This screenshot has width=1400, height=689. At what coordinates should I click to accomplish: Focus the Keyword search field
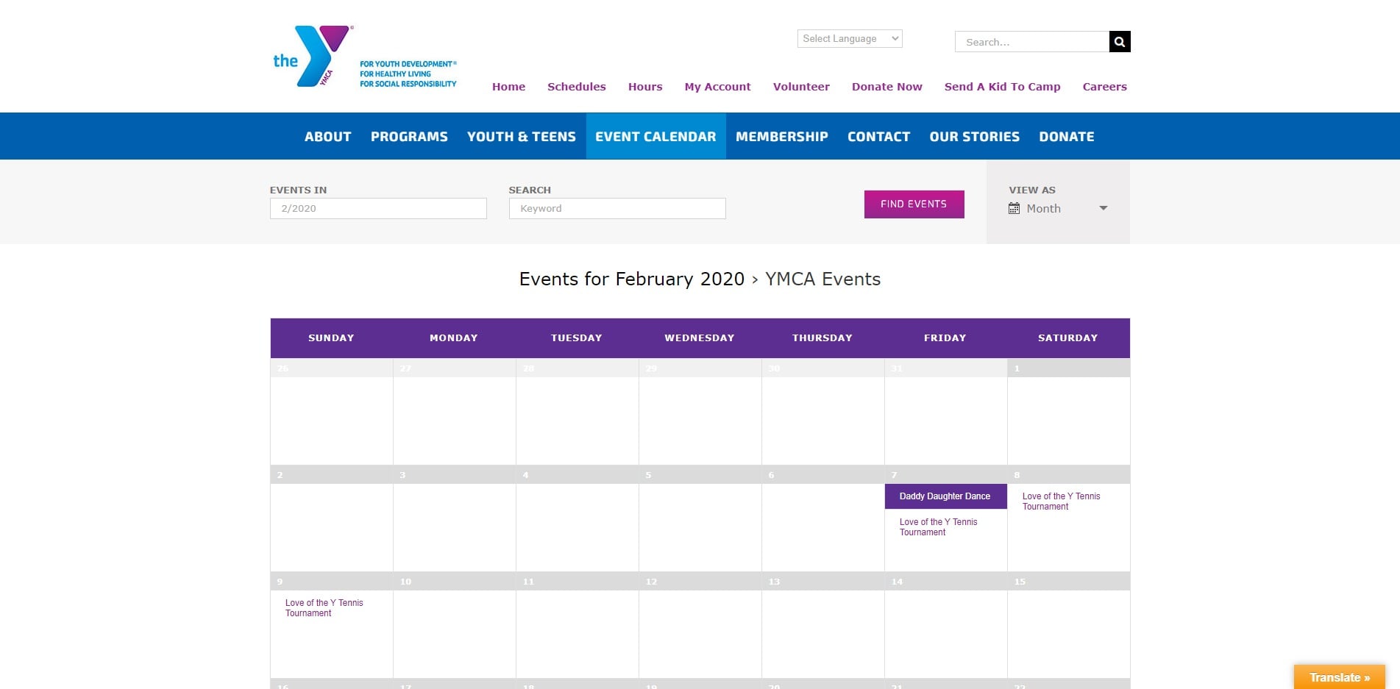[617, 209]
